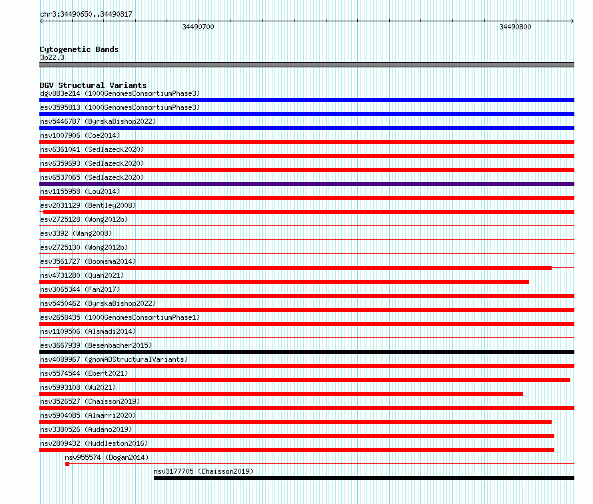This screenshot has height=504, width=593.
Task: Click the gray 3p22.3 cytogenetic band bar
Action: [x=306, y=65]
